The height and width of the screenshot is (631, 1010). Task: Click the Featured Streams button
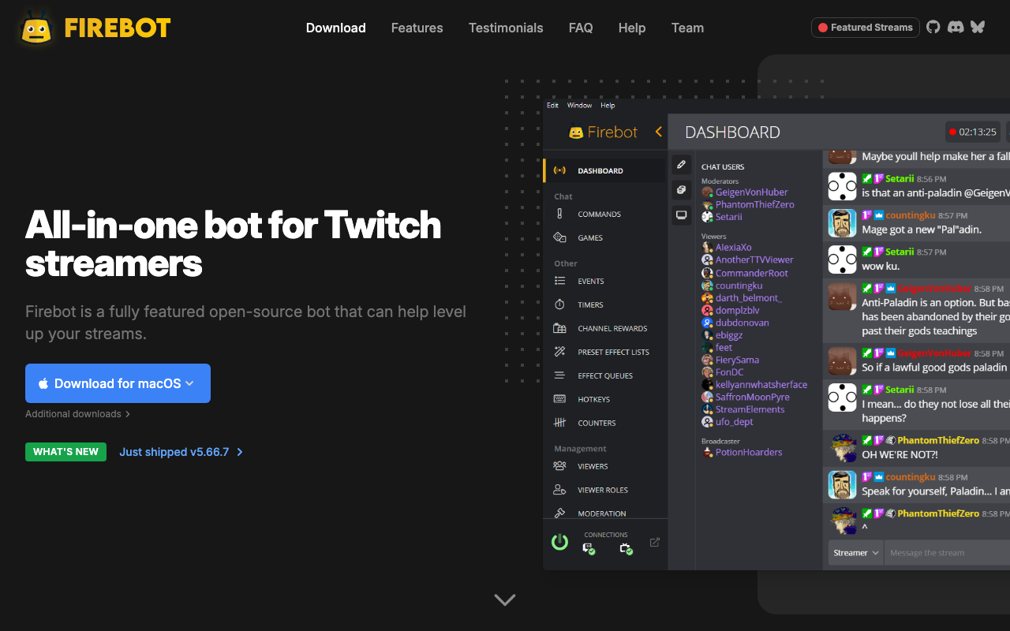click(x=866, y=27)
